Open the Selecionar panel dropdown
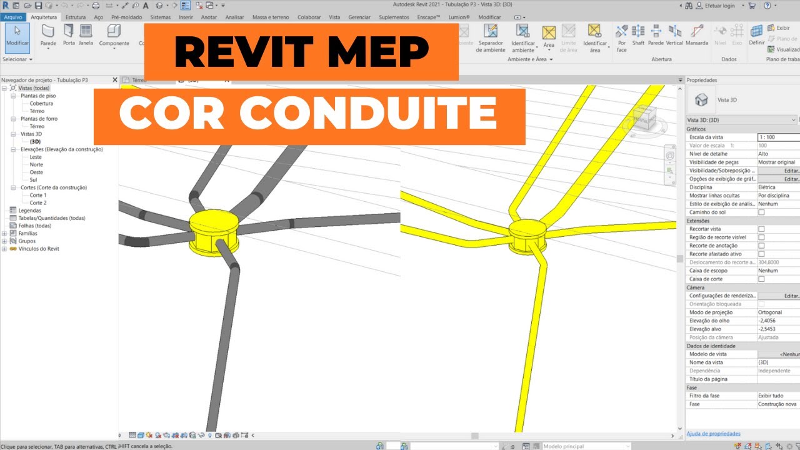Image resolution: width=800 pixels, height=450 pixels. pyautogui.click(x=17, y=59)
